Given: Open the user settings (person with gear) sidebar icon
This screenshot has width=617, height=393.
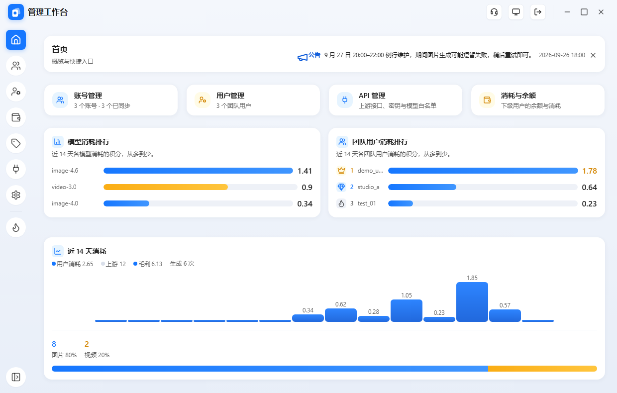Looking at the screenshot, I should [16, 92].
